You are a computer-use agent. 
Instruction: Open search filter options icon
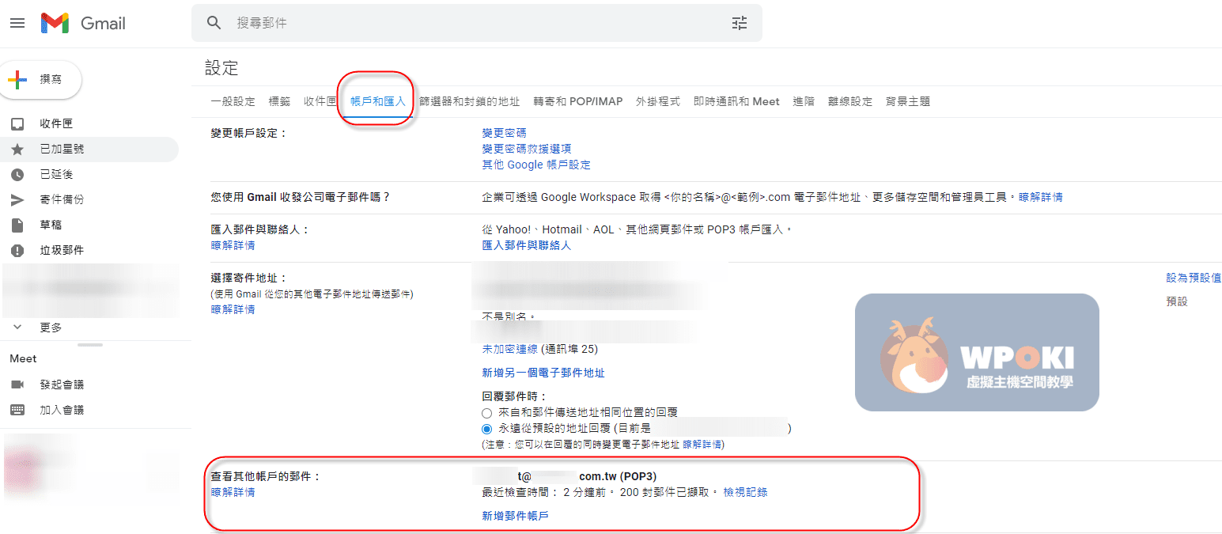tap(739, 23)
